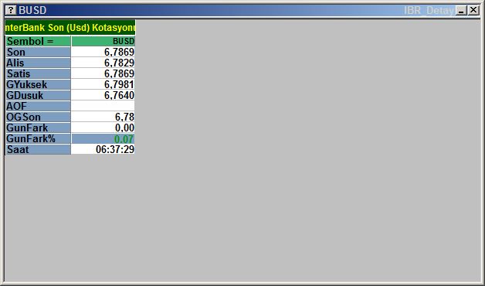The height and width of the screenshot is (286, 485).
Task: Select the BUSD symbol value cell
Action: coord(103,41)
